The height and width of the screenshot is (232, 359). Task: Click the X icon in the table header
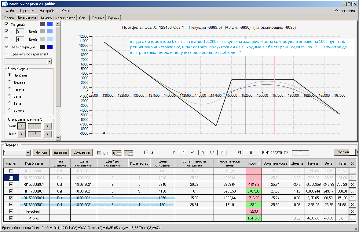[352, 163]
